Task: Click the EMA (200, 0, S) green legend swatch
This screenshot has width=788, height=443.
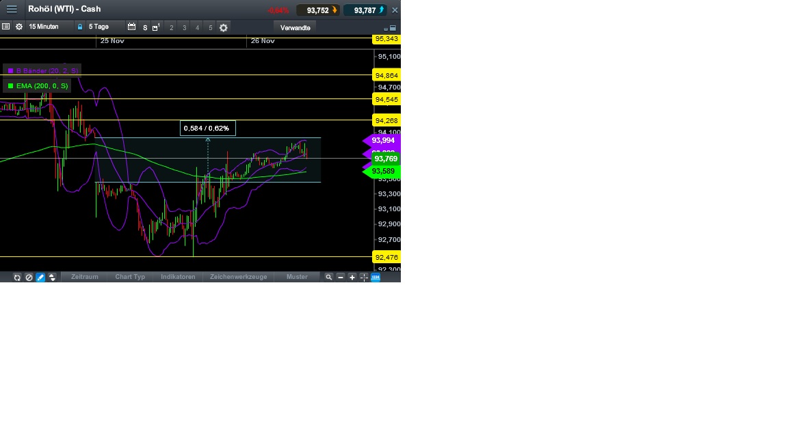Action: [10, 85]
